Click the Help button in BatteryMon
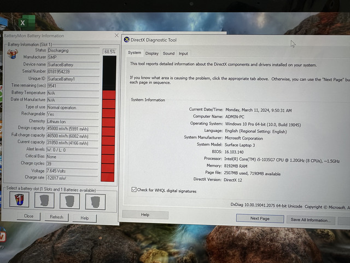This screenshot has width=350, height=263. tap(85, 218)
